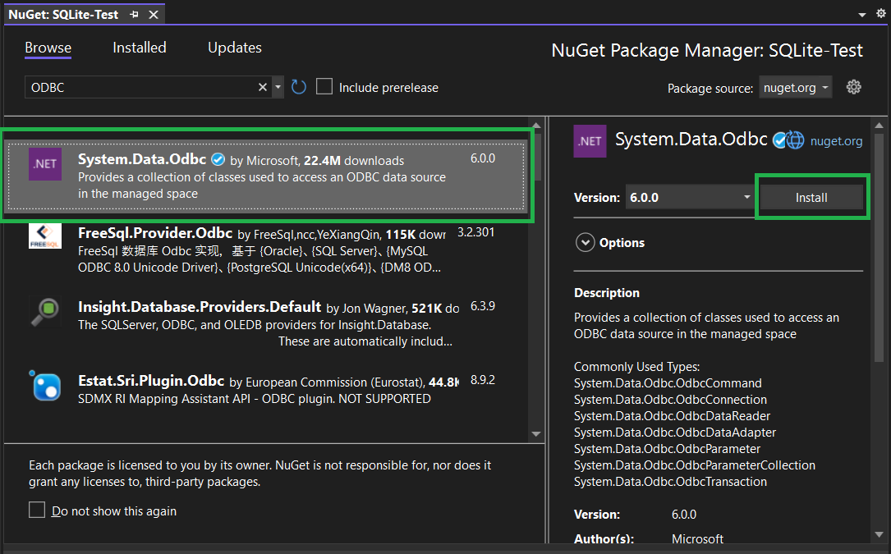Screen dimensions: 891x554
Task: Click System.Data.Odbc.OdbcParameterCollection type text
Action: click(695, 465)
